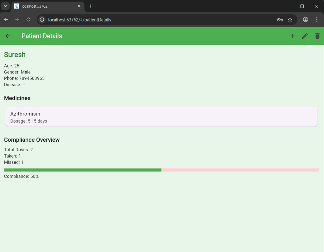Select the Age: 25 text
The width and height of the screenshot is (324, 252).
(12, 66)
